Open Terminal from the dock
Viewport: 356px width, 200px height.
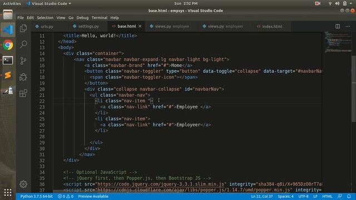click(8, 61)
